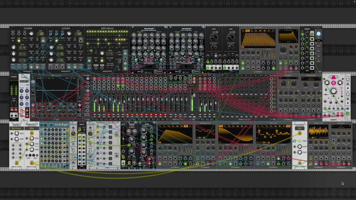Click CHANCE knob on the right Chances module

click(90, 133)
